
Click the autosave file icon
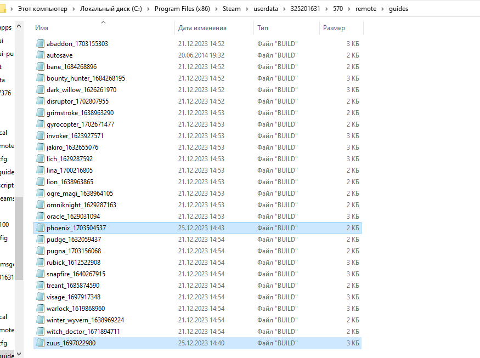40,55
